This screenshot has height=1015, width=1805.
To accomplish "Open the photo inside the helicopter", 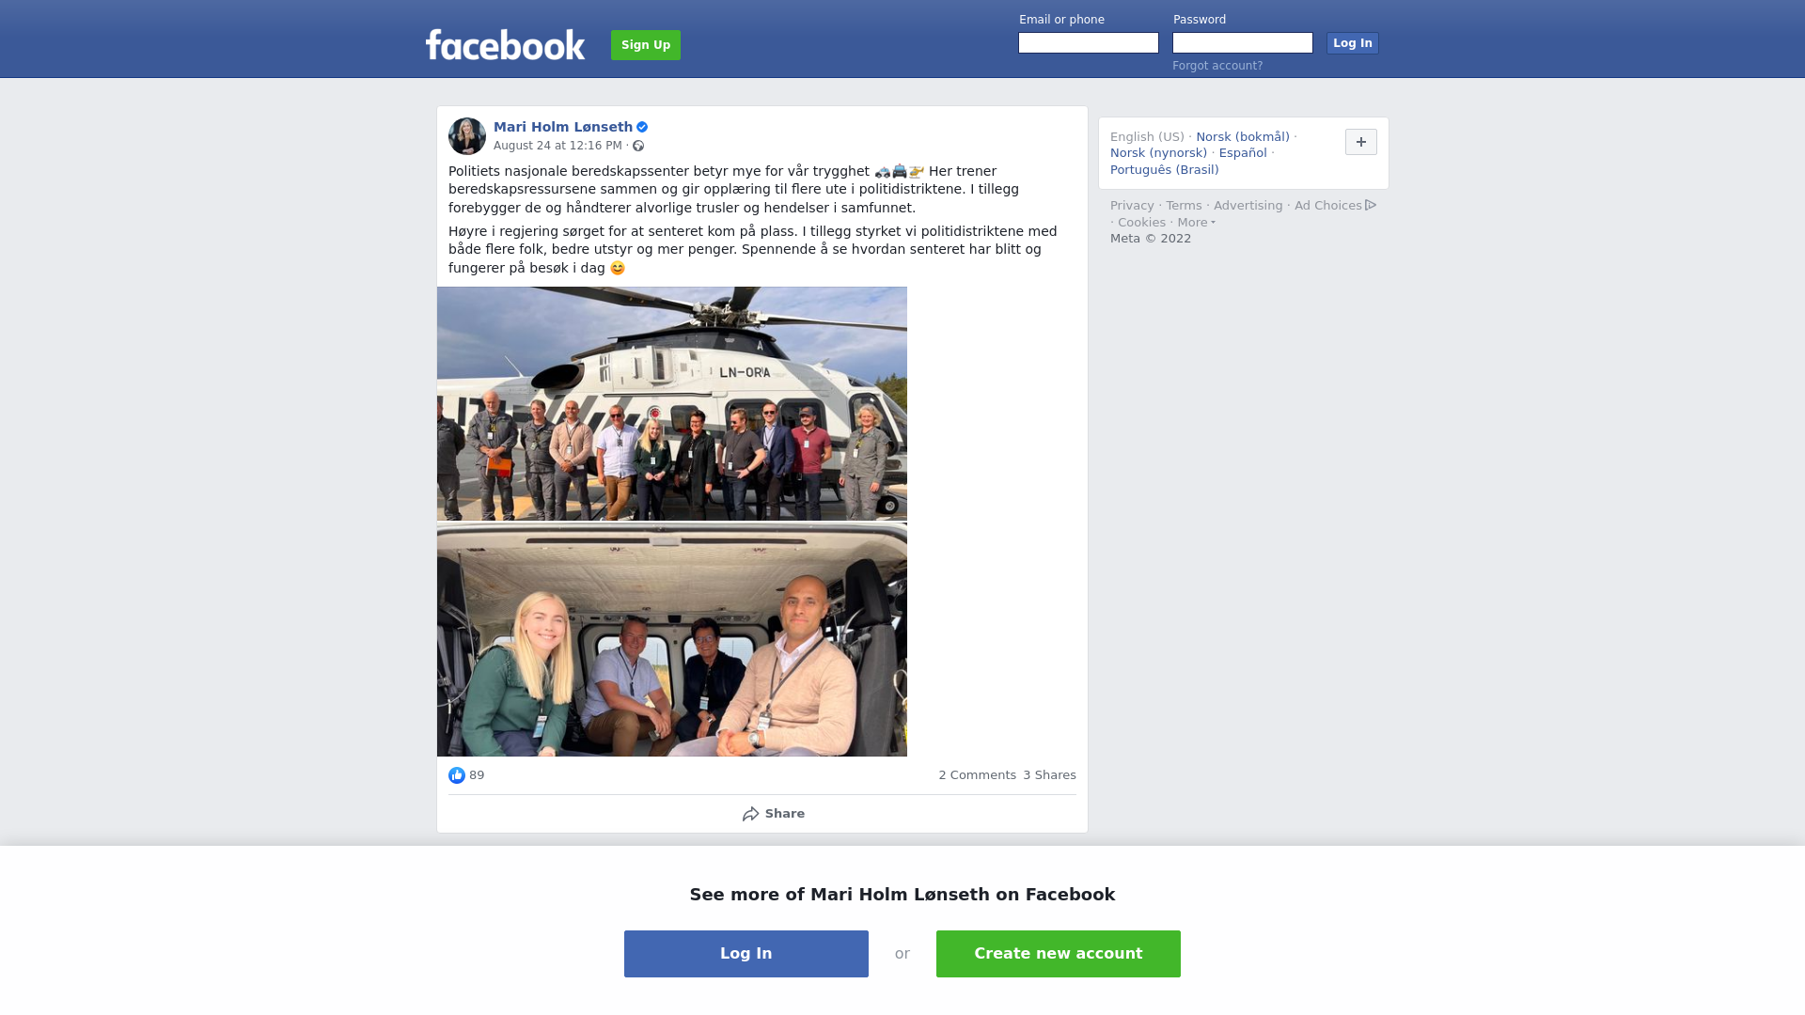I will [x=672, y=640].
